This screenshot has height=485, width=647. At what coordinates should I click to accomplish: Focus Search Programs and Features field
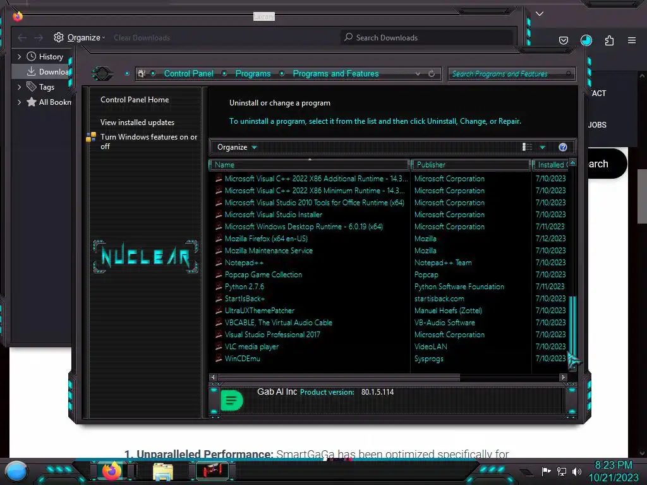[x=511, y=74]
